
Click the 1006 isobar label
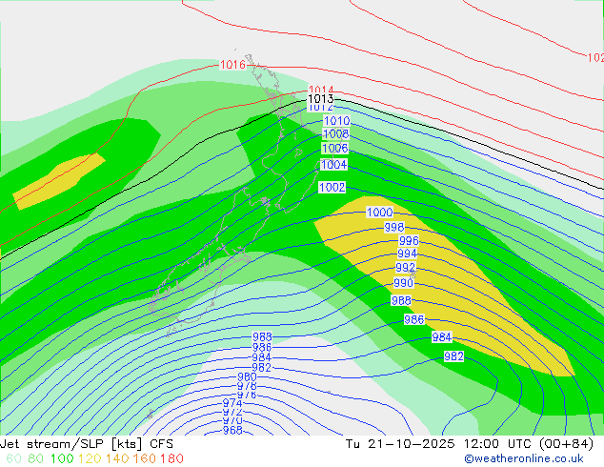pos(334,148)
